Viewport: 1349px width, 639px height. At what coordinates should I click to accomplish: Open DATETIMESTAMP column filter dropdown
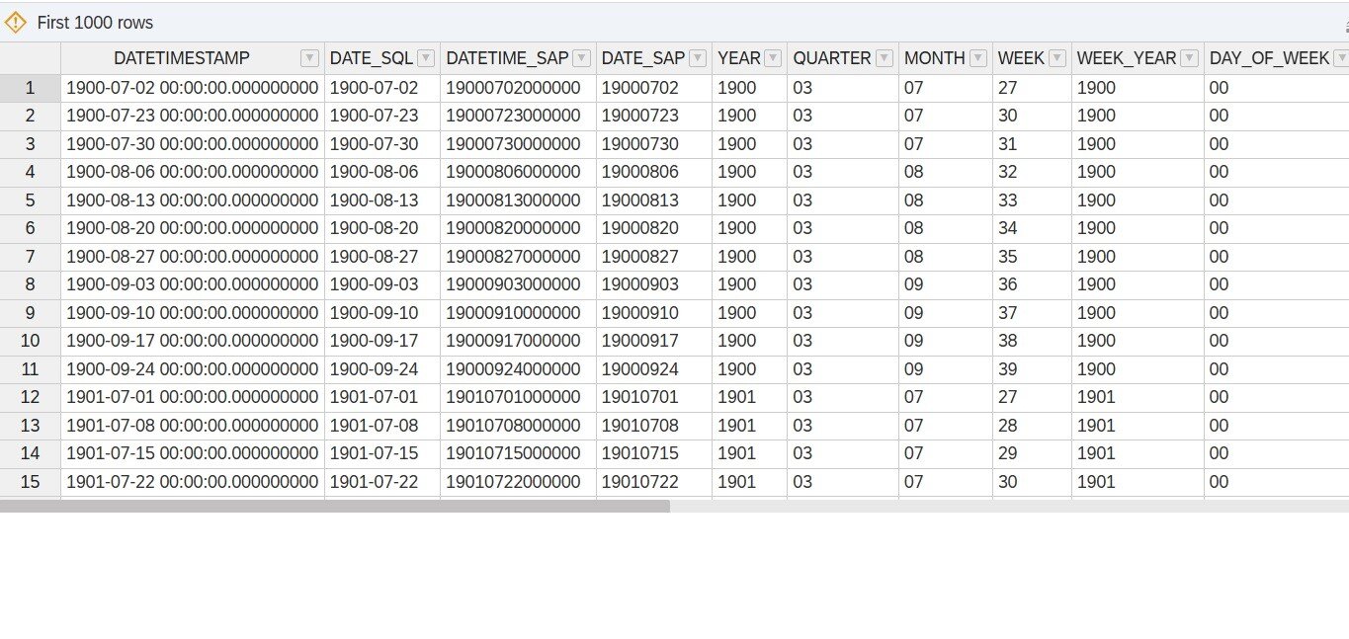pos(310,58)
